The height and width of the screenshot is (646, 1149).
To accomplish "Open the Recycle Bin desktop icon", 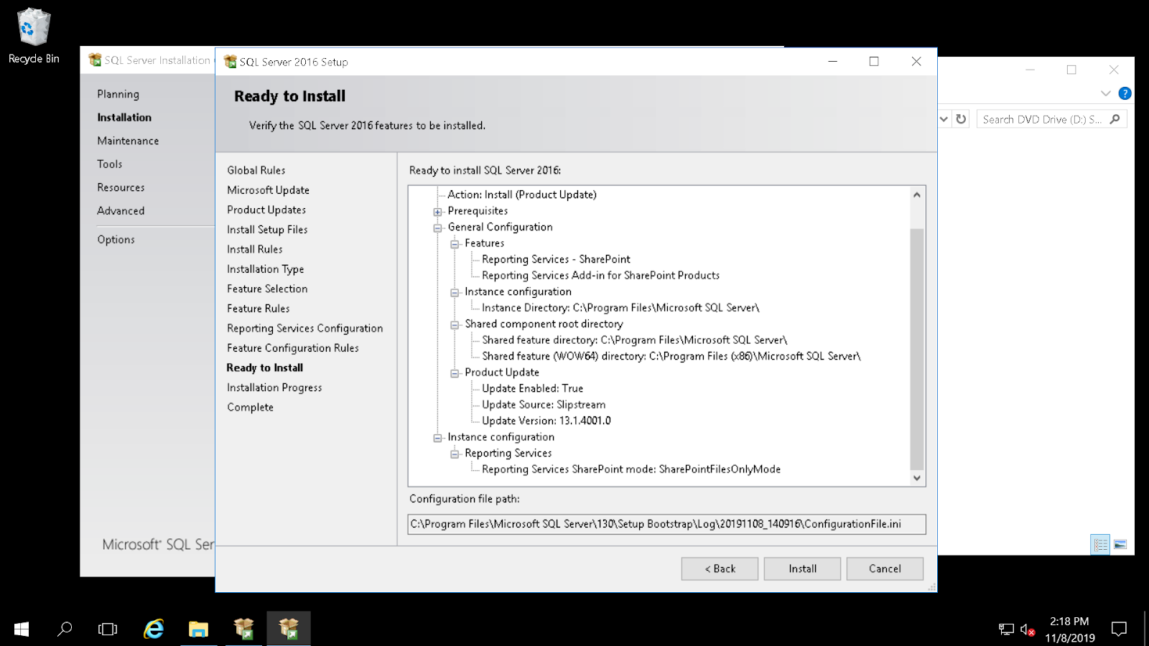I will pos(34,36).
